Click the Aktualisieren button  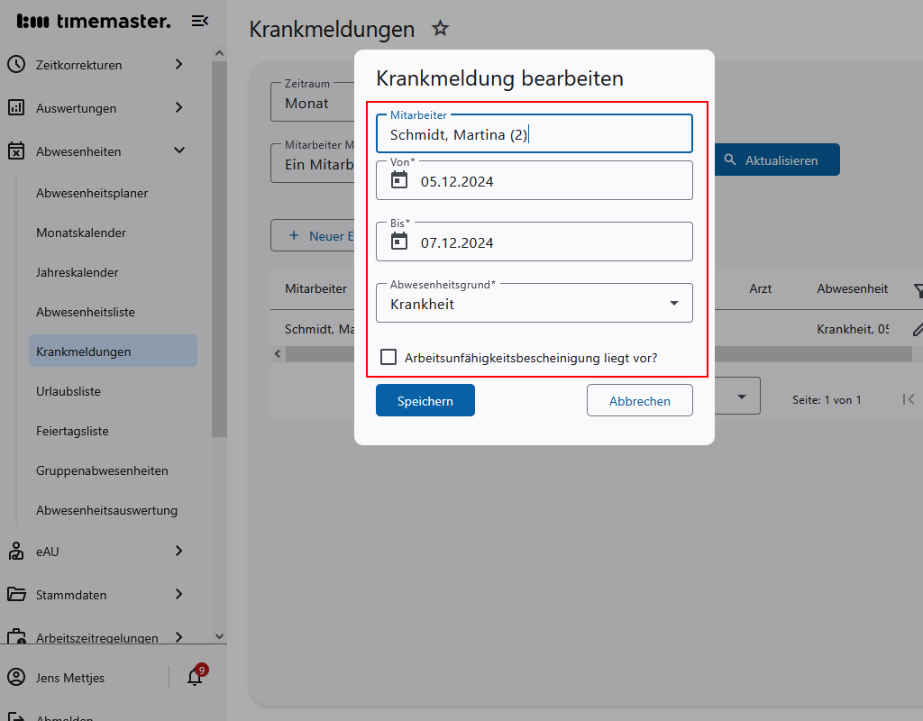pyautogui.click(x=777, y=160)
